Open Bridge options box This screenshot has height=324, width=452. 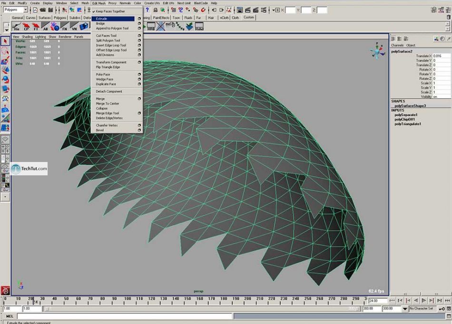point(139,24)
